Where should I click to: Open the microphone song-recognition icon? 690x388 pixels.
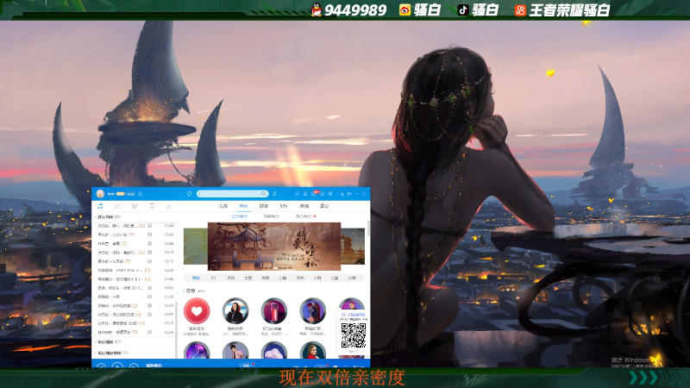point(274,193)
